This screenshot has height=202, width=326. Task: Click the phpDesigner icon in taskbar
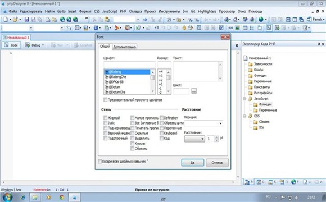click(74, 197)
